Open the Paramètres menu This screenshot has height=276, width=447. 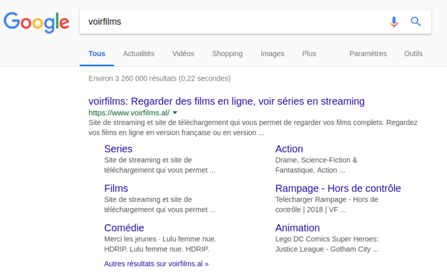[x=368, y=54]
